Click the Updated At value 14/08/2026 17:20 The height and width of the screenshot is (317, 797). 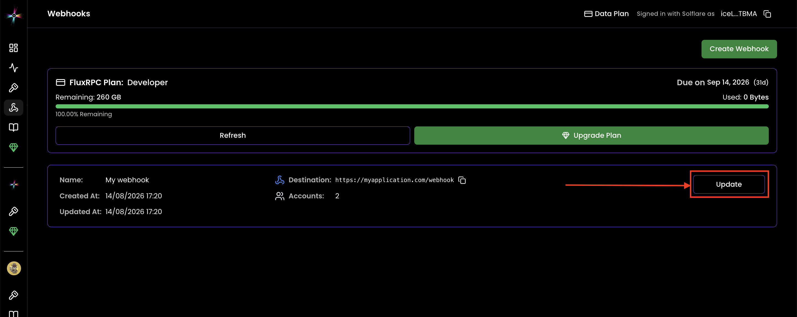133,212
